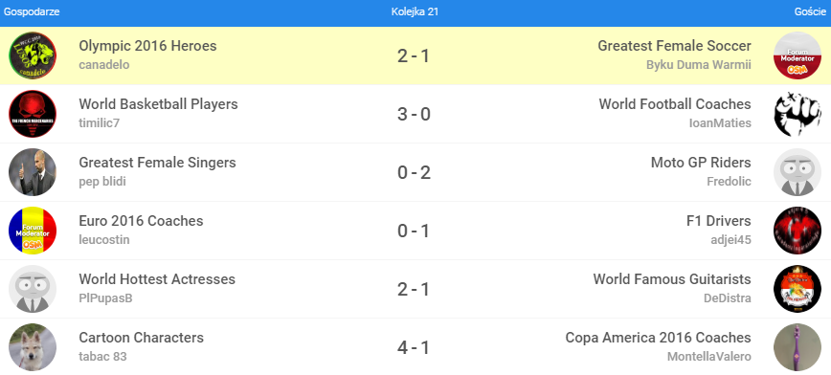Screen dimensions: 831x375
Task: Click DeDistra's red crest team logo
Action: coord(797,289)
